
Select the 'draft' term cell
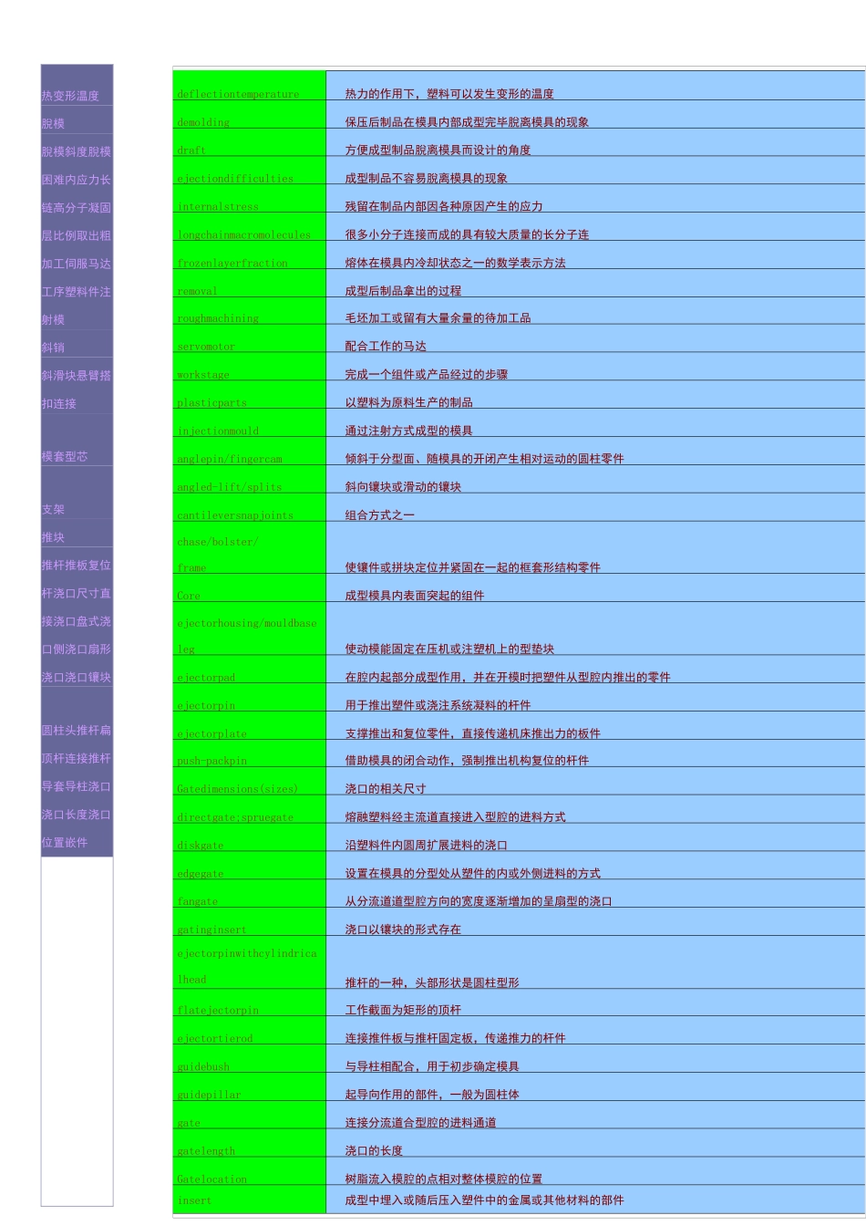point(249,143)
